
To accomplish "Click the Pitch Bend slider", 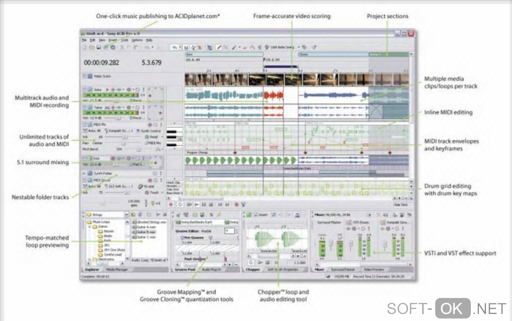I will 139,149.
